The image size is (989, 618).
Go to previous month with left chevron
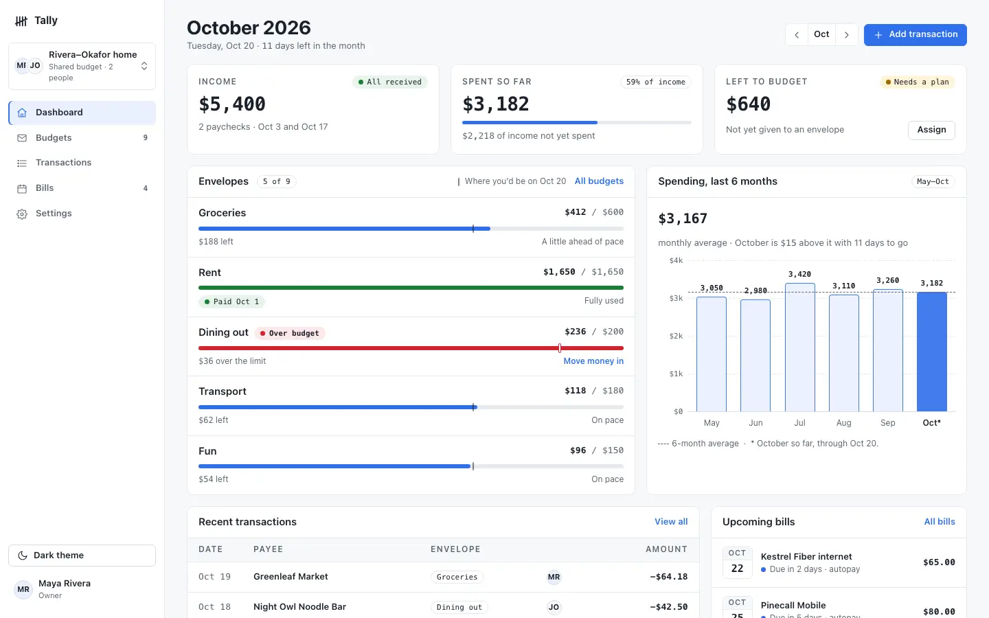[797, 35]
